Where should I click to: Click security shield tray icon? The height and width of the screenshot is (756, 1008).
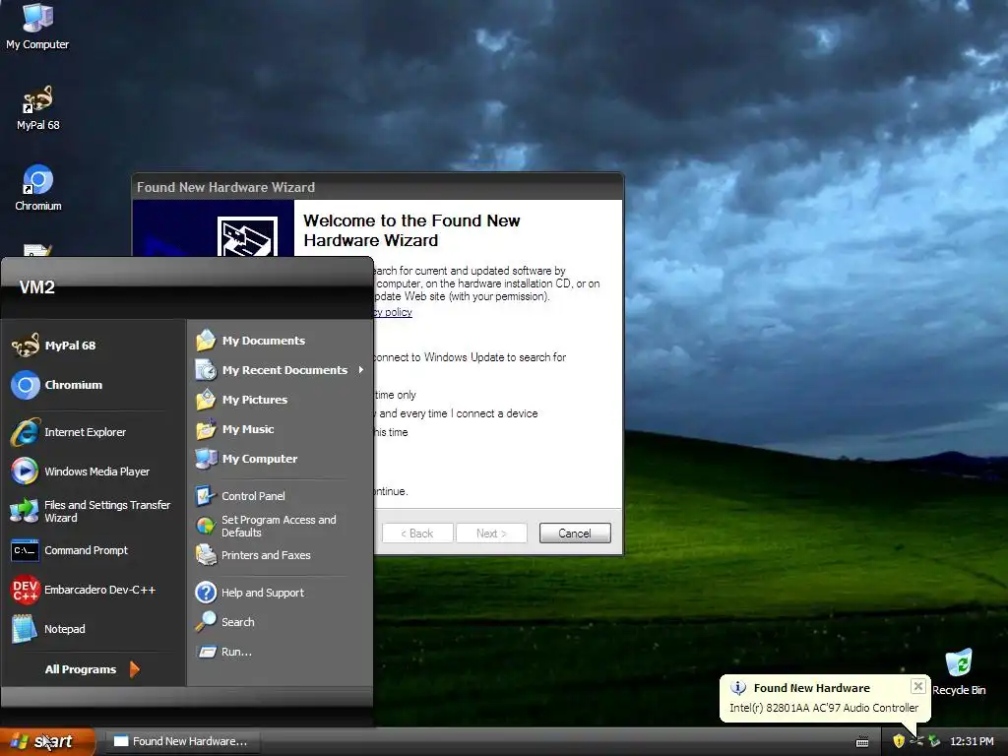pos(899,741)
